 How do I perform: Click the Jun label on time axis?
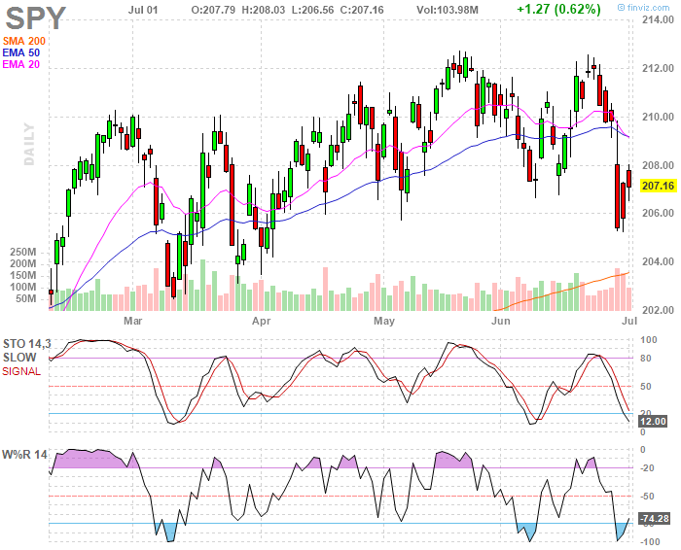point(500,321)
